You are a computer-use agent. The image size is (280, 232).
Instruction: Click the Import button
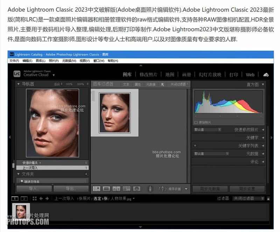34,189
